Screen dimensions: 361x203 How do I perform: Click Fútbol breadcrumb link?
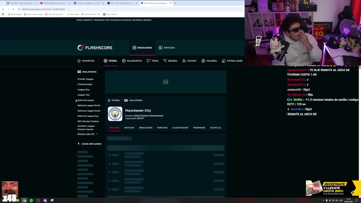pos(116,100)
